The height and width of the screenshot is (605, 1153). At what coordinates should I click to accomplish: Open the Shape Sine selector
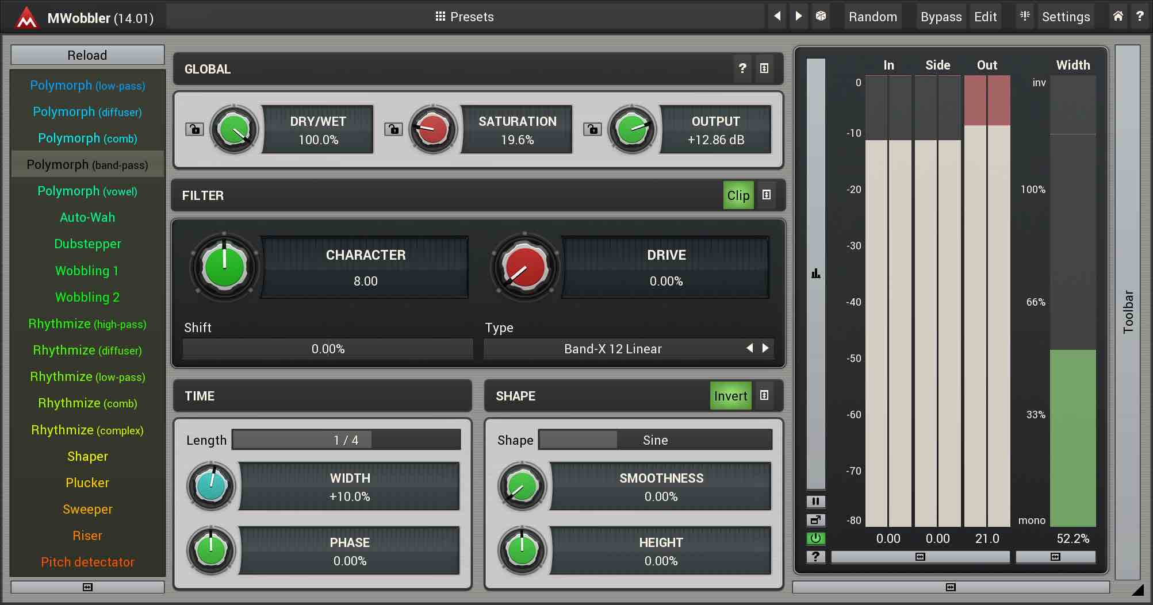click(x=654, y=440)
